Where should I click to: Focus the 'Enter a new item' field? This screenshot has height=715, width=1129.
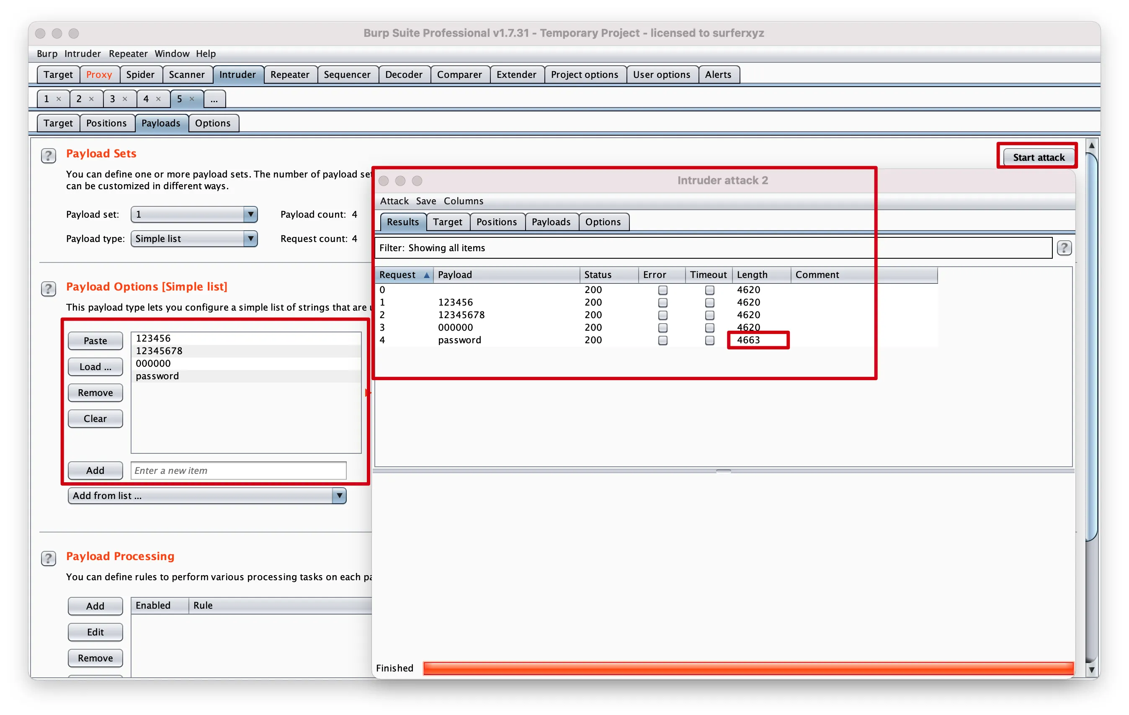tap(239, 471)
